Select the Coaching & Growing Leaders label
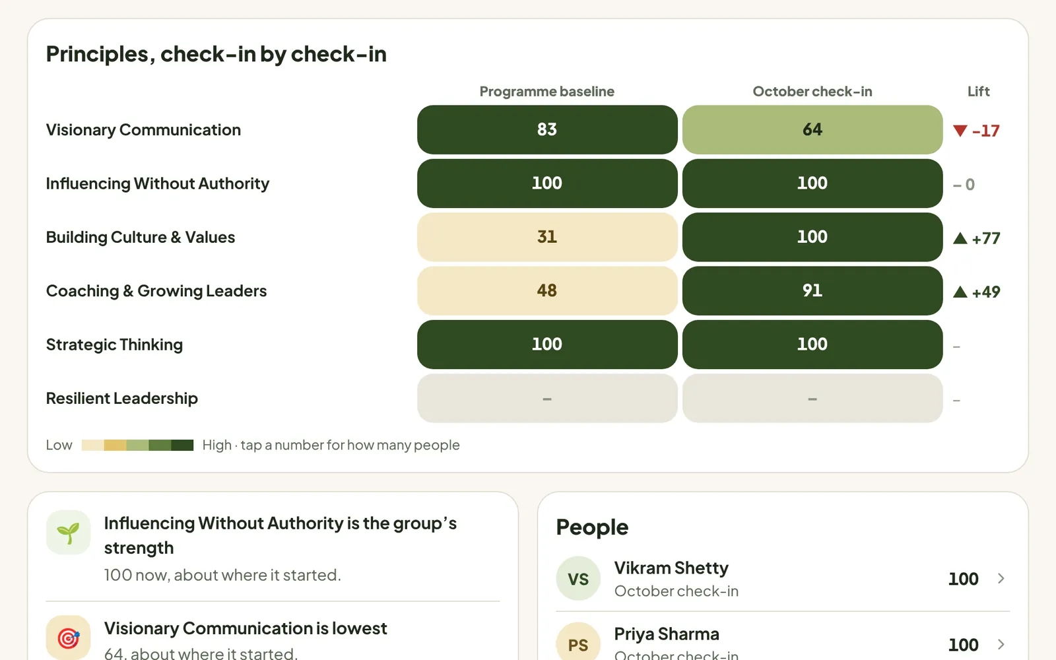This screenshot has width=1056, height=660. point(156,291)
